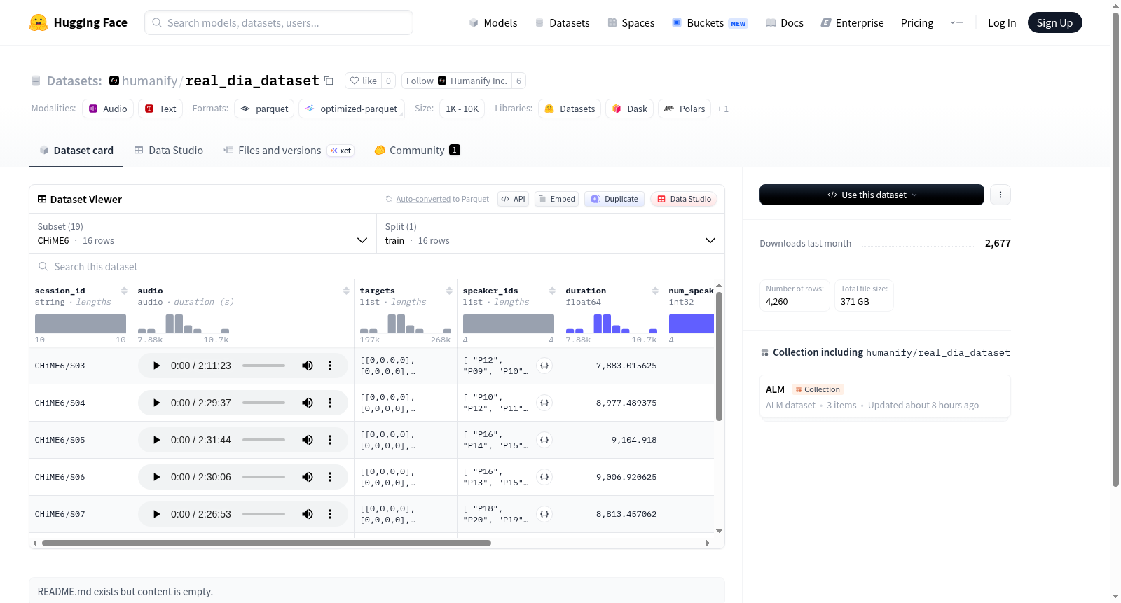Open more options for CHiME6/S03 audio
1121x603 pixels.
click(330, 366)
